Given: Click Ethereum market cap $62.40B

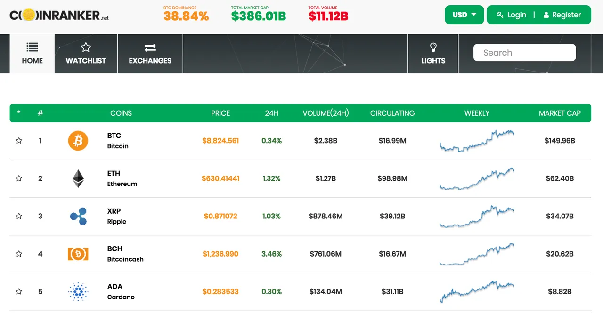Looking at the screenshot, I should click(560, 178).
